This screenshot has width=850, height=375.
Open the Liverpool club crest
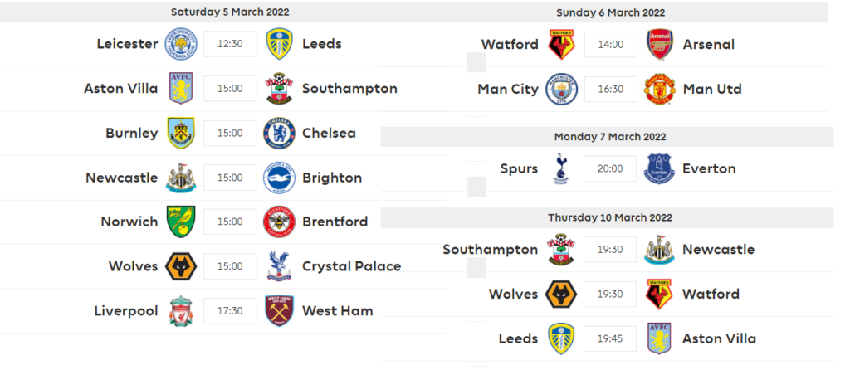coord(181,311)
